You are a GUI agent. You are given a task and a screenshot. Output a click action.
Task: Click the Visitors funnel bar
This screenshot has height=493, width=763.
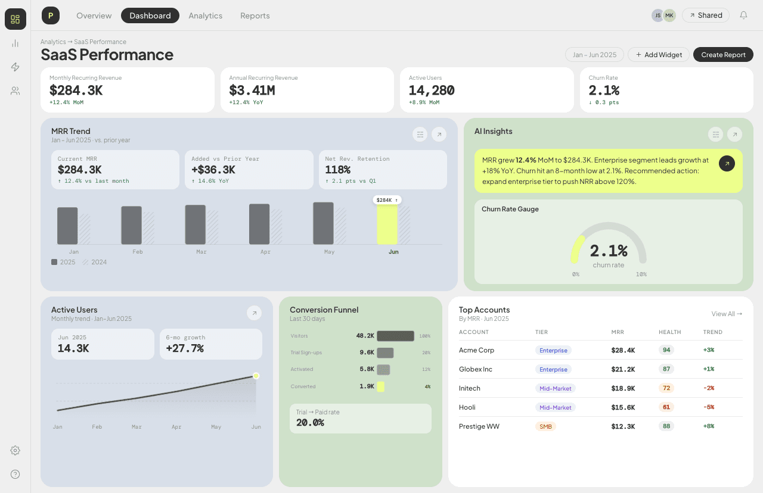[395, 336]
